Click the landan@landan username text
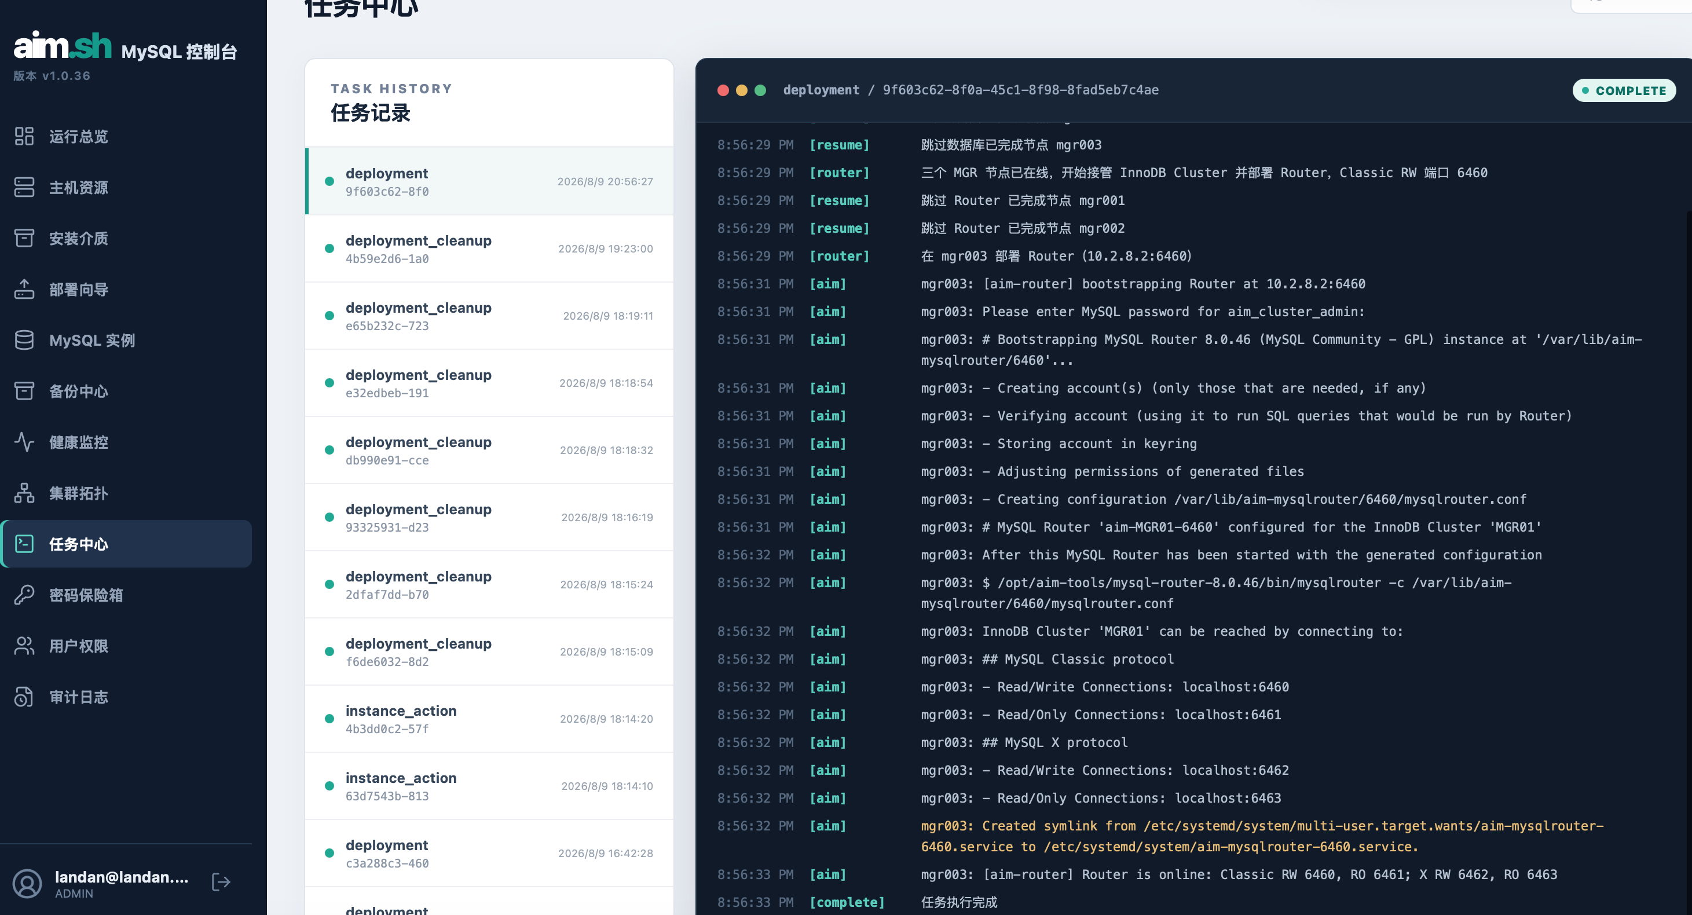This screenshot has height=915, width=1692. [122, 877]
